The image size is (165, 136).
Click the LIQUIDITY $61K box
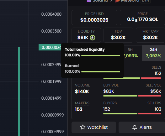click(x=86, y=35)
